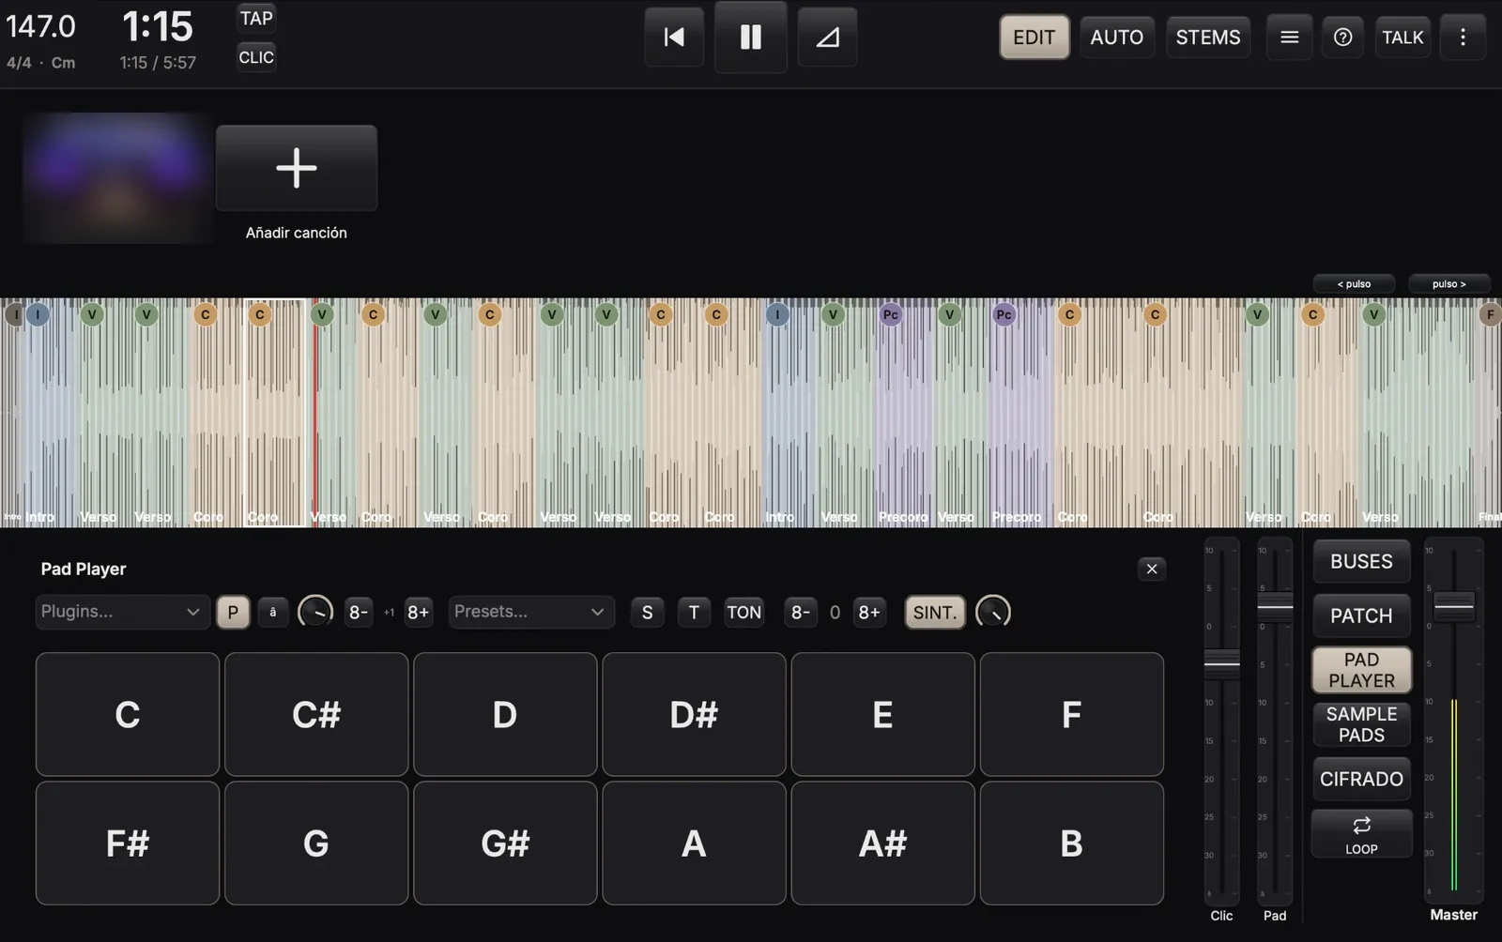Image resolution: width=1502 pixels, height=942 pixels.
Task: Click the Master volume fader handle
Action: 1454,606
